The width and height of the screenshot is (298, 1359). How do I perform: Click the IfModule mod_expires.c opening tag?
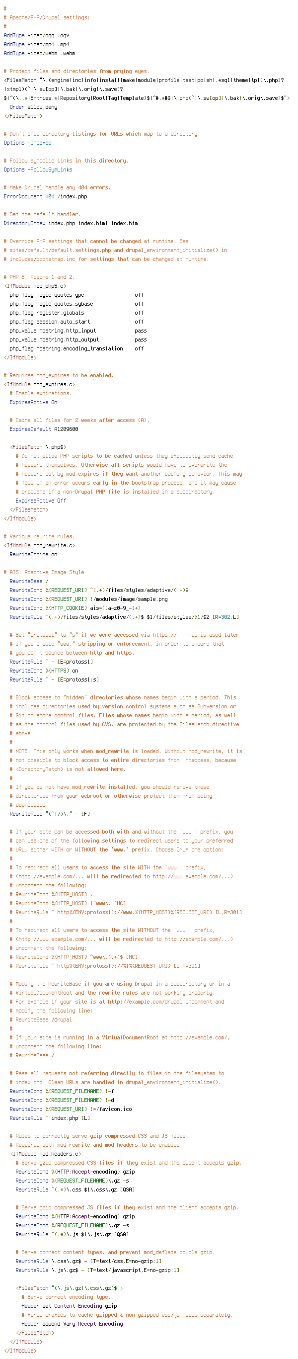pos(40,385)
